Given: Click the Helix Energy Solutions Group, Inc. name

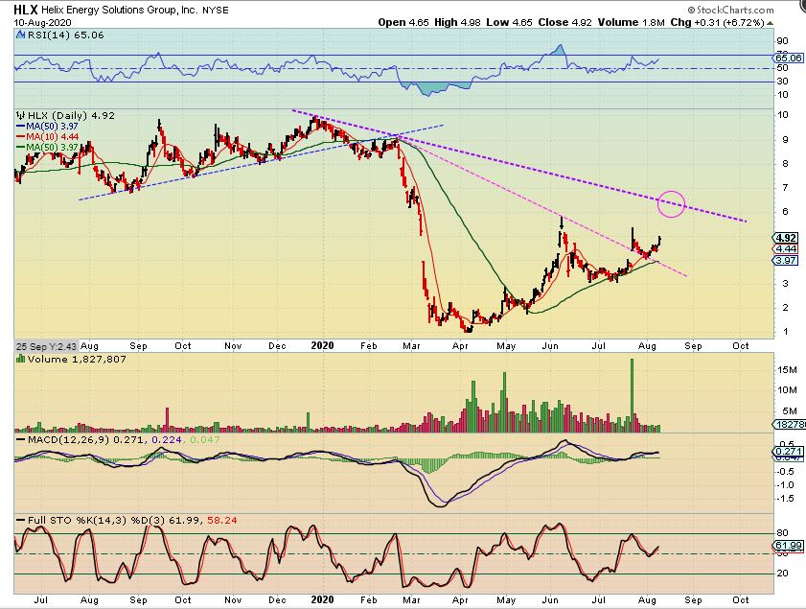Looking at the screenshot, I should click(x=119, y=10).
